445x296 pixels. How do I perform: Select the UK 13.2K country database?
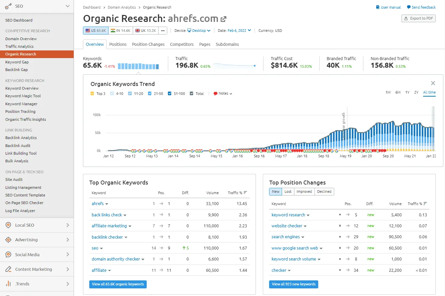click(146, 30)
